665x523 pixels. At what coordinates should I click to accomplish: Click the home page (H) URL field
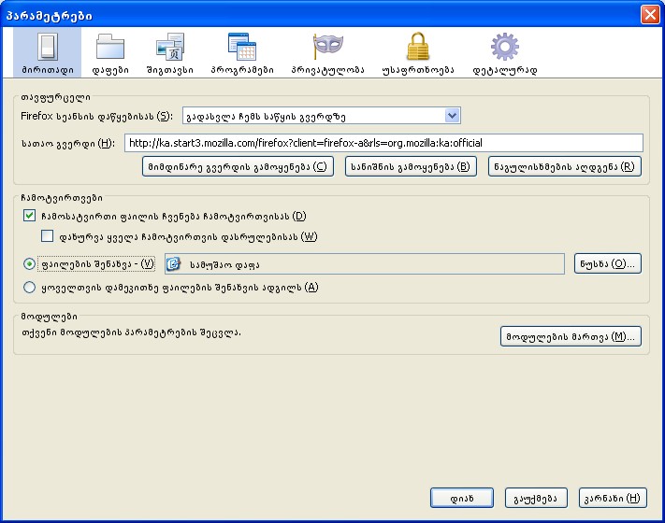[383, 143]
